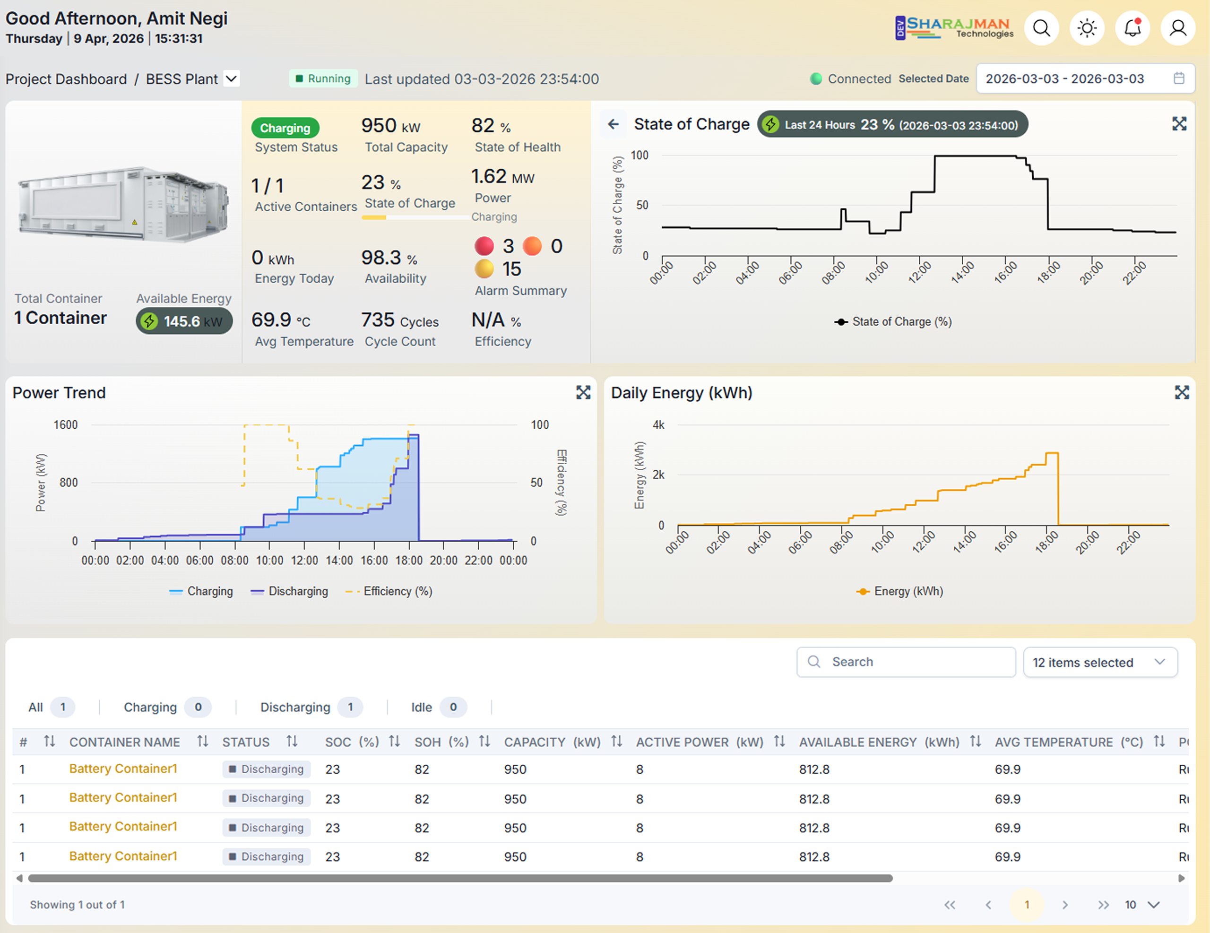
Task: Open the BESS Plant dropdown chevron
Action: pos(232,78)
